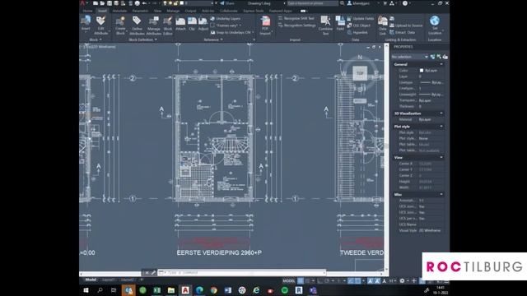Toggle the Frames vary setting
The height and width of the screenshot is (296, 527).
pyautogui.click(x=226, y=25)
